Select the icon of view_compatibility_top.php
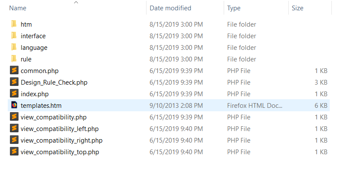The image size is (356, 189). (x=14, y=152)
